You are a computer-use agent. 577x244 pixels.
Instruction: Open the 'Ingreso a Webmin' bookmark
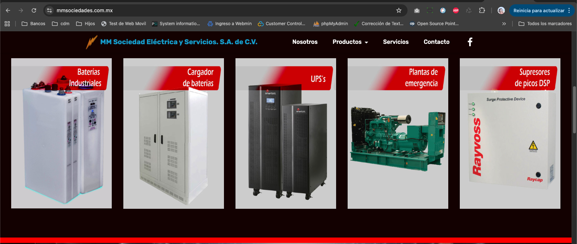click(x=230, y=24)
